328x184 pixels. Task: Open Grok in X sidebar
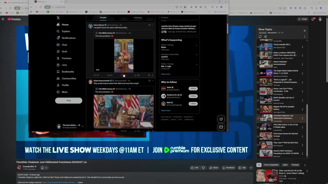[62, 51]
